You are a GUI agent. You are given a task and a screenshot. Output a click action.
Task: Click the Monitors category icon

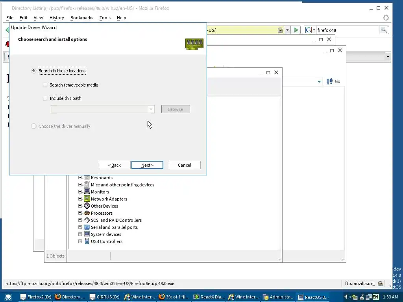pyautogui.click(x=87, y=192)
